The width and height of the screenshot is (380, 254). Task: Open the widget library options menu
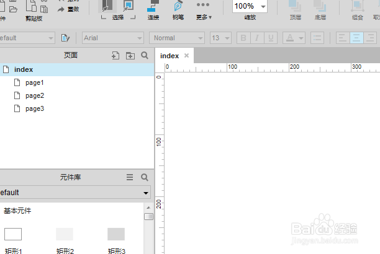pos(130,177)
